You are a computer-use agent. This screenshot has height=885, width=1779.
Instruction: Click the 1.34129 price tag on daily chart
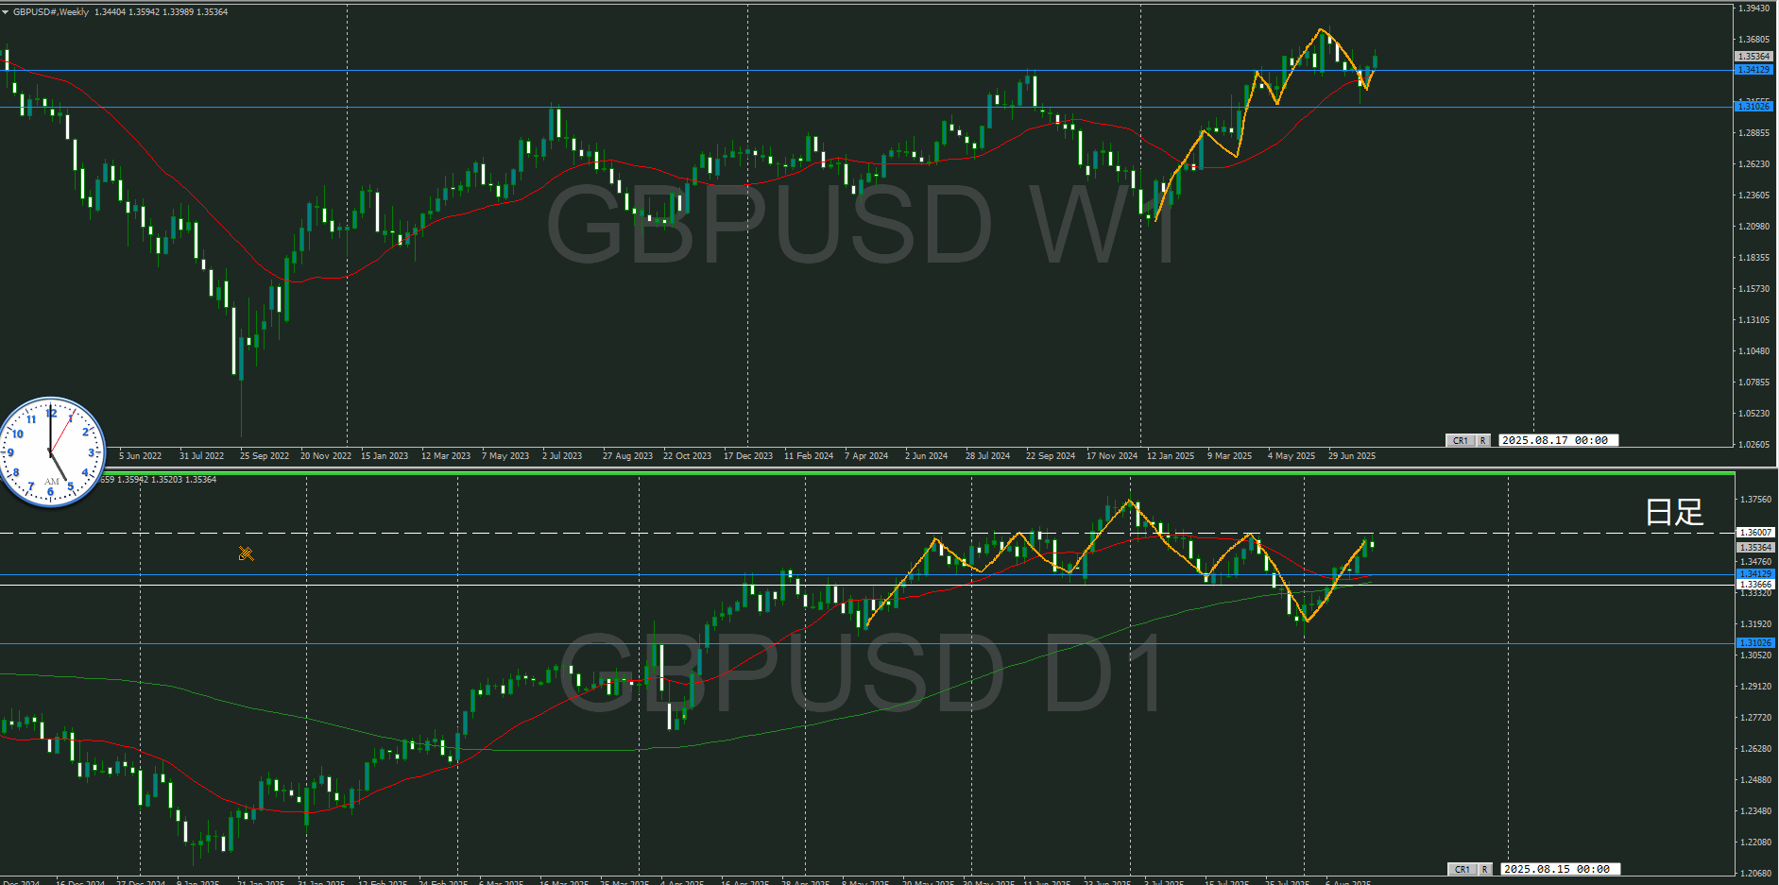point(1756,574)
